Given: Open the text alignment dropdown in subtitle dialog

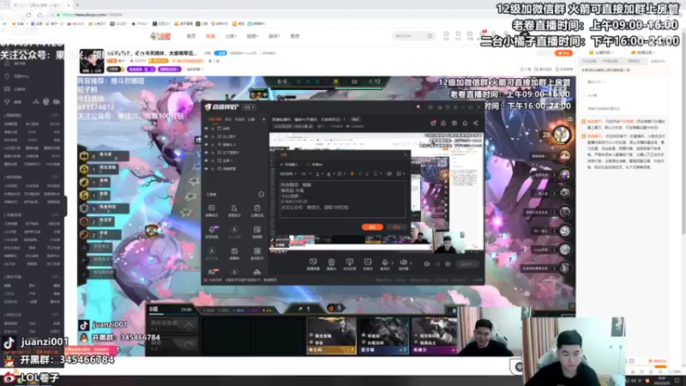Looking at the screenshot, I should click(377, 174).
